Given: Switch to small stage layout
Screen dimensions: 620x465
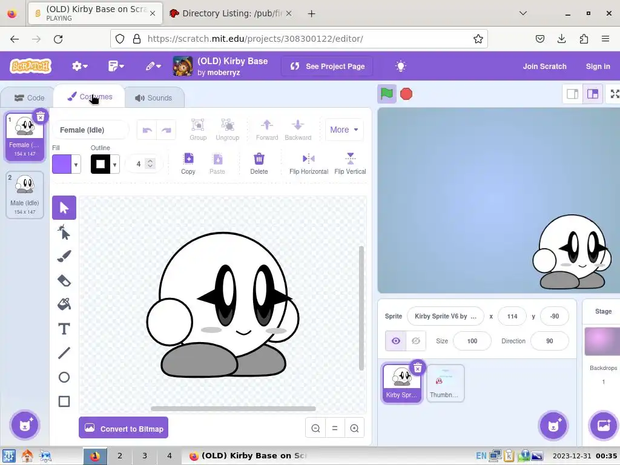Looking at the screenshot, I should (x=573, y=94).
